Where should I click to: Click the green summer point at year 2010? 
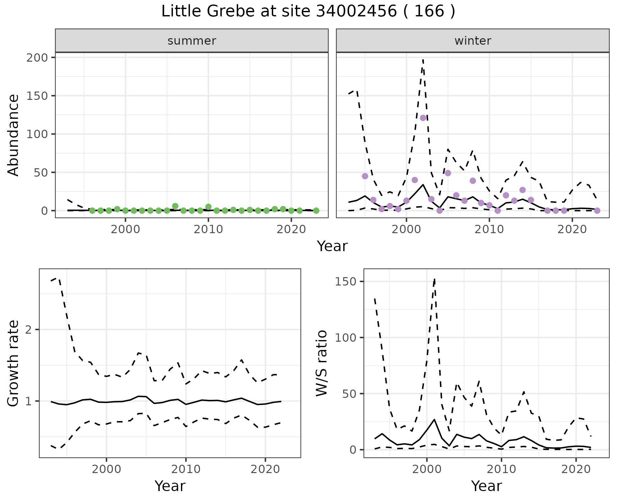208,207
